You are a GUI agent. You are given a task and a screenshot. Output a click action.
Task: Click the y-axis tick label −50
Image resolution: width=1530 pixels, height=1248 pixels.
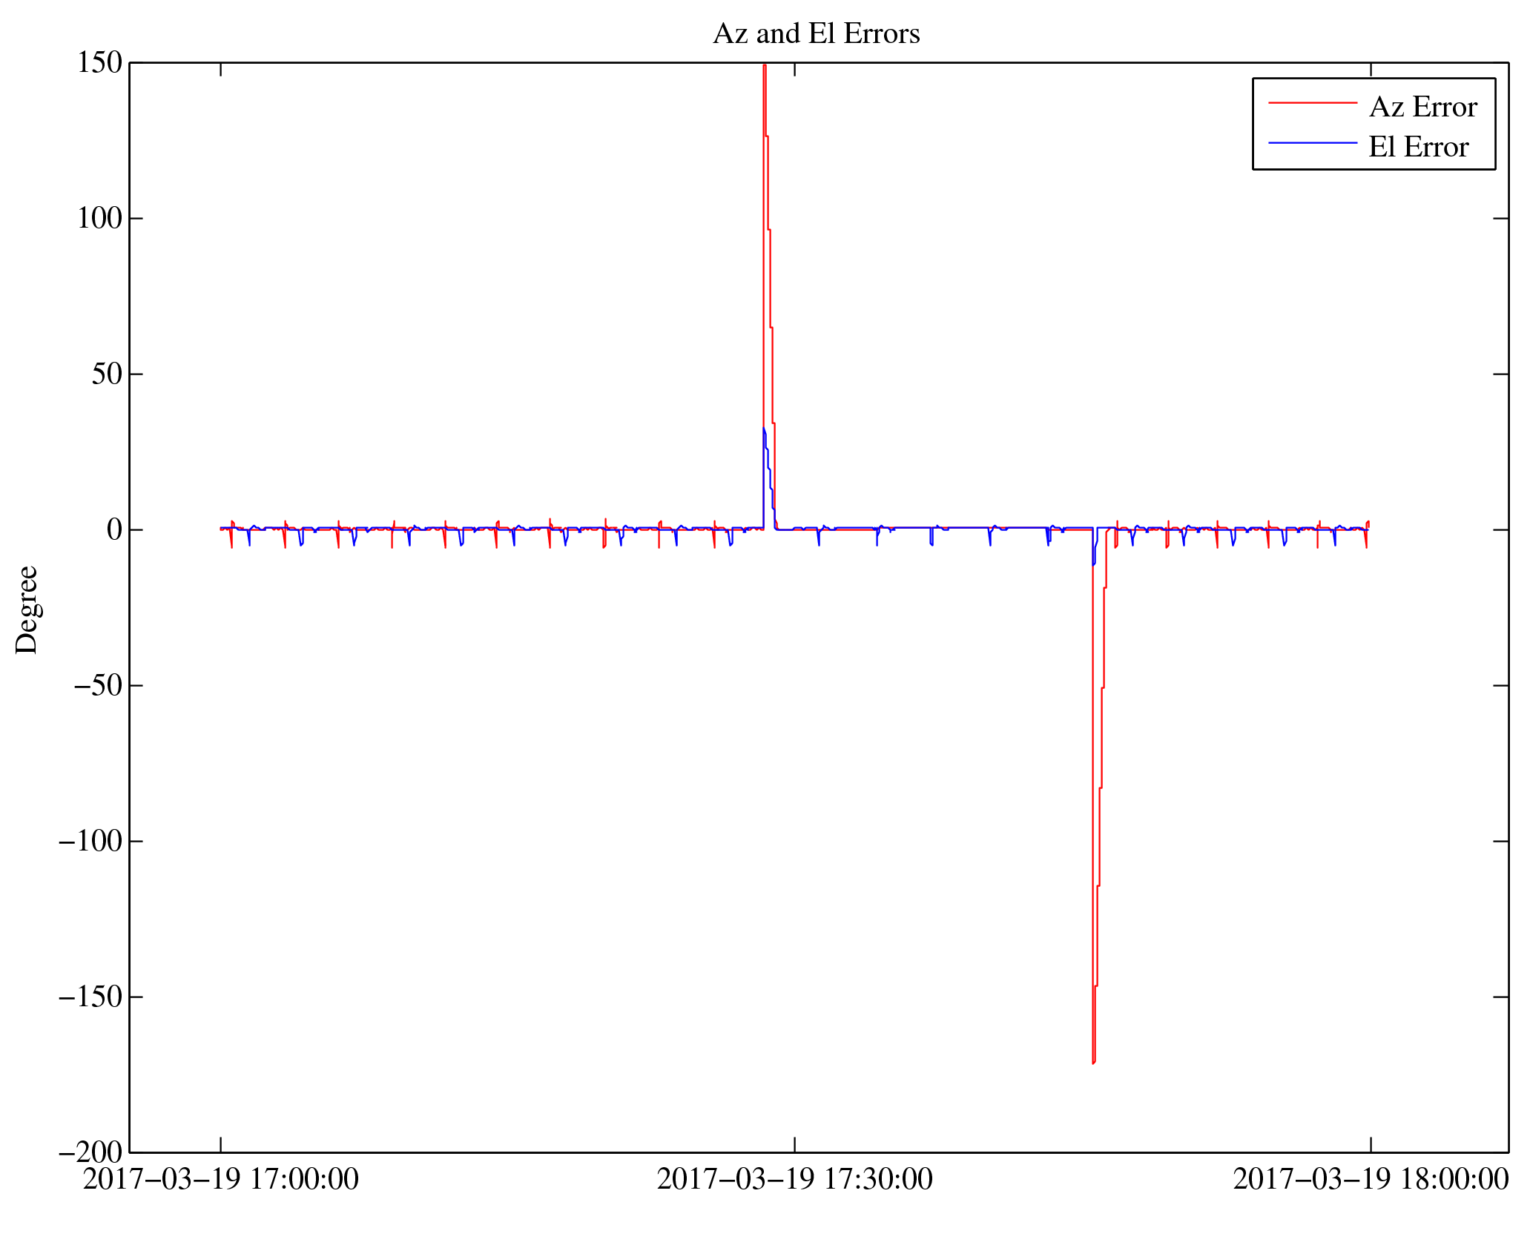97,686
